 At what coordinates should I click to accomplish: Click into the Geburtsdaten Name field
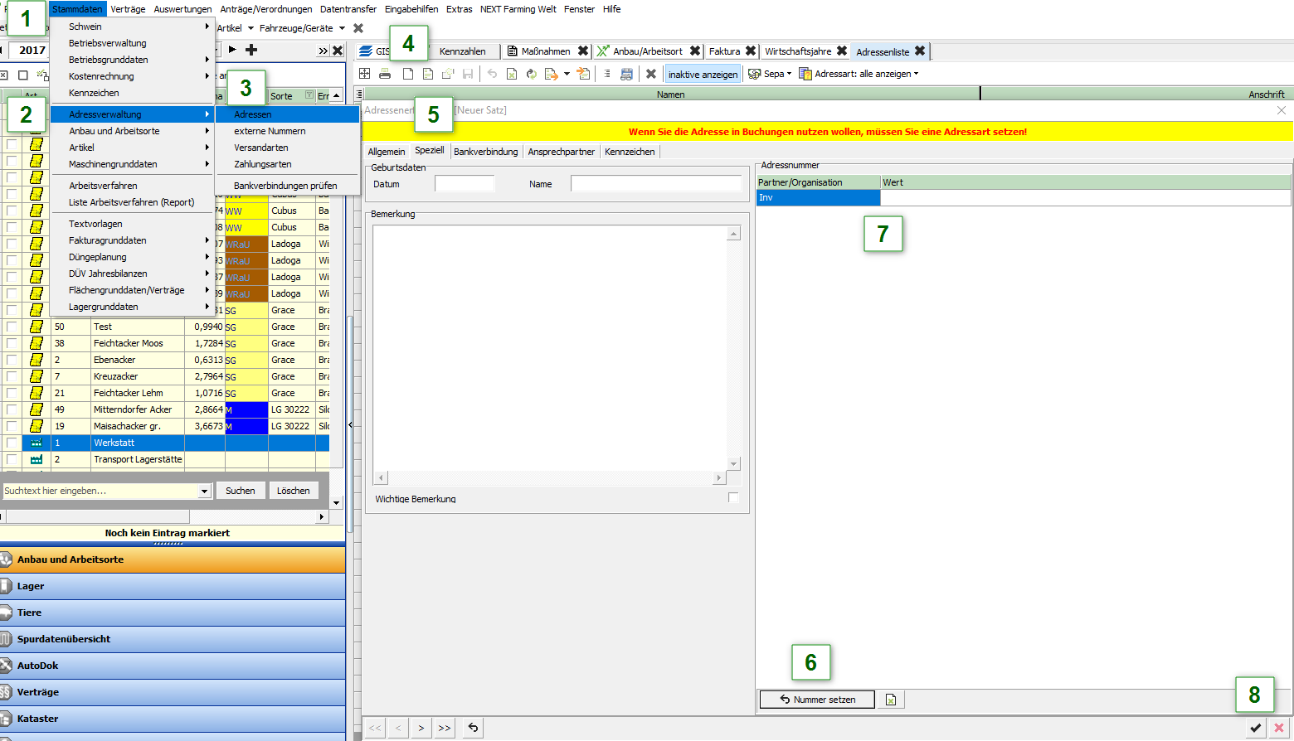[655, 184]
